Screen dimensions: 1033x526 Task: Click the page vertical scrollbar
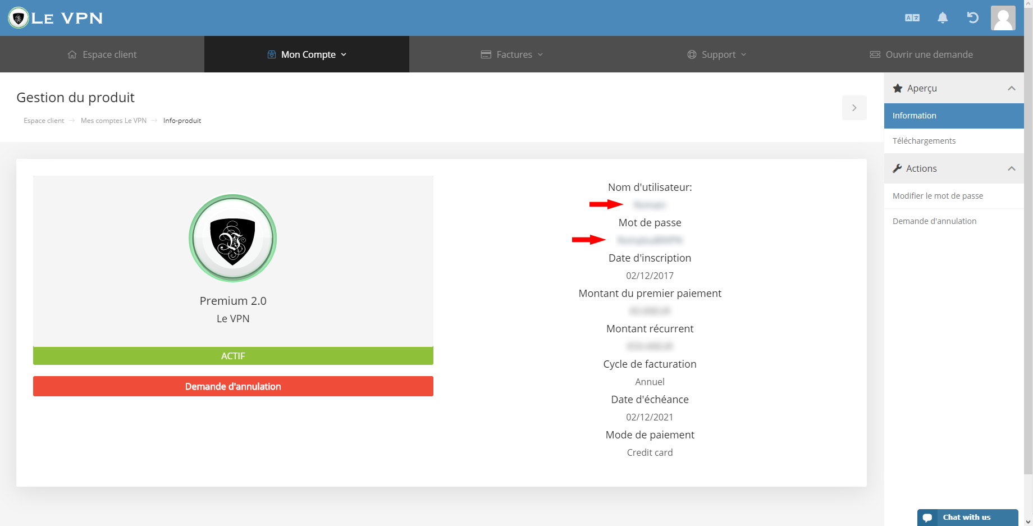(1029, 241)
